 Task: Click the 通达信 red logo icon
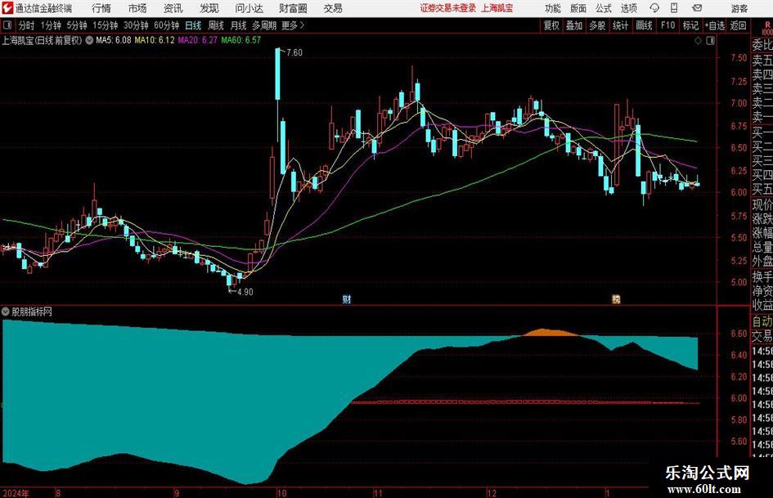tap(7, 8)
